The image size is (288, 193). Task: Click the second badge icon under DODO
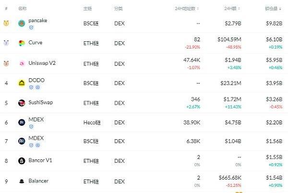coord(37,87)
